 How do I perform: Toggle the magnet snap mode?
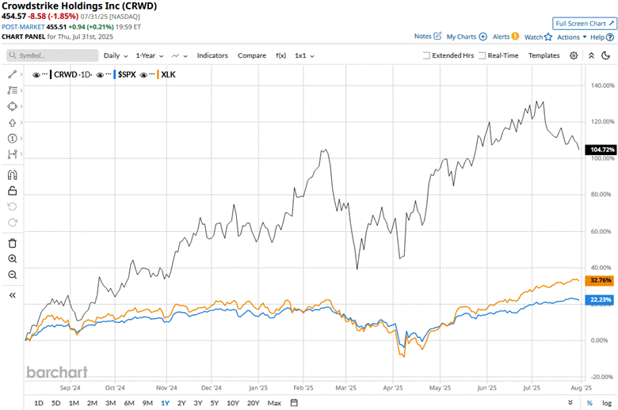(12, 175)
